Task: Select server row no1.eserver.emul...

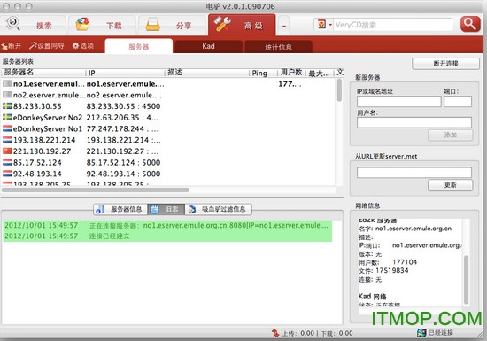Action: coord(167,84)
